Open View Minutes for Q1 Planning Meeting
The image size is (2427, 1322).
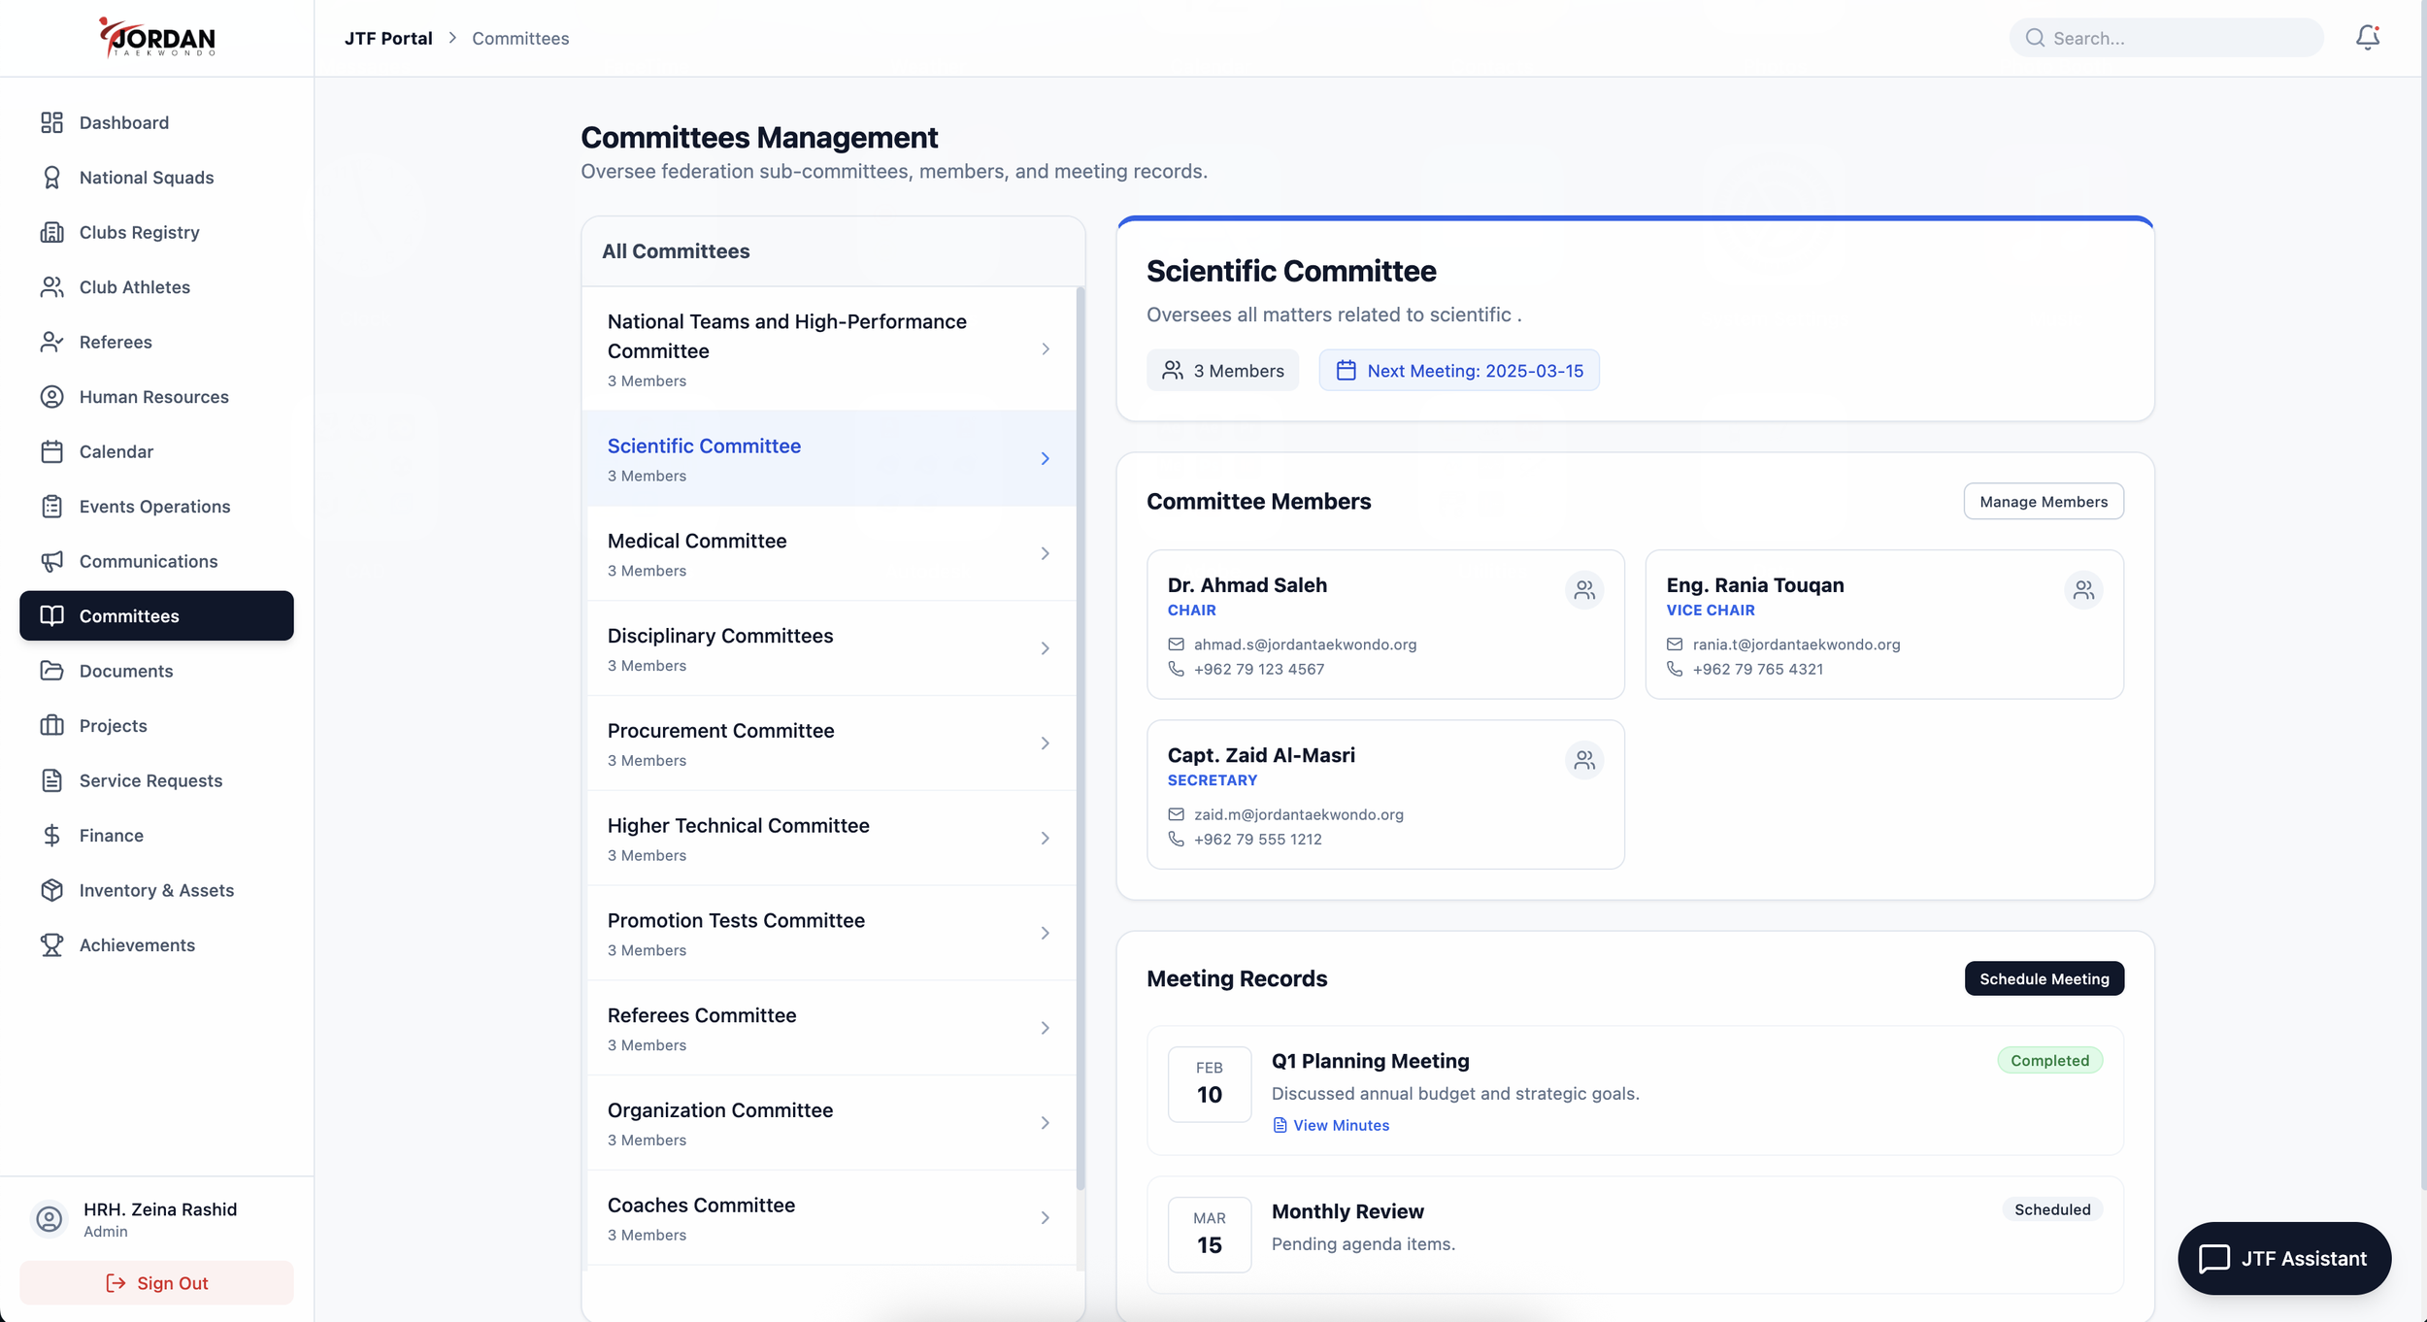[1340, 1125]
